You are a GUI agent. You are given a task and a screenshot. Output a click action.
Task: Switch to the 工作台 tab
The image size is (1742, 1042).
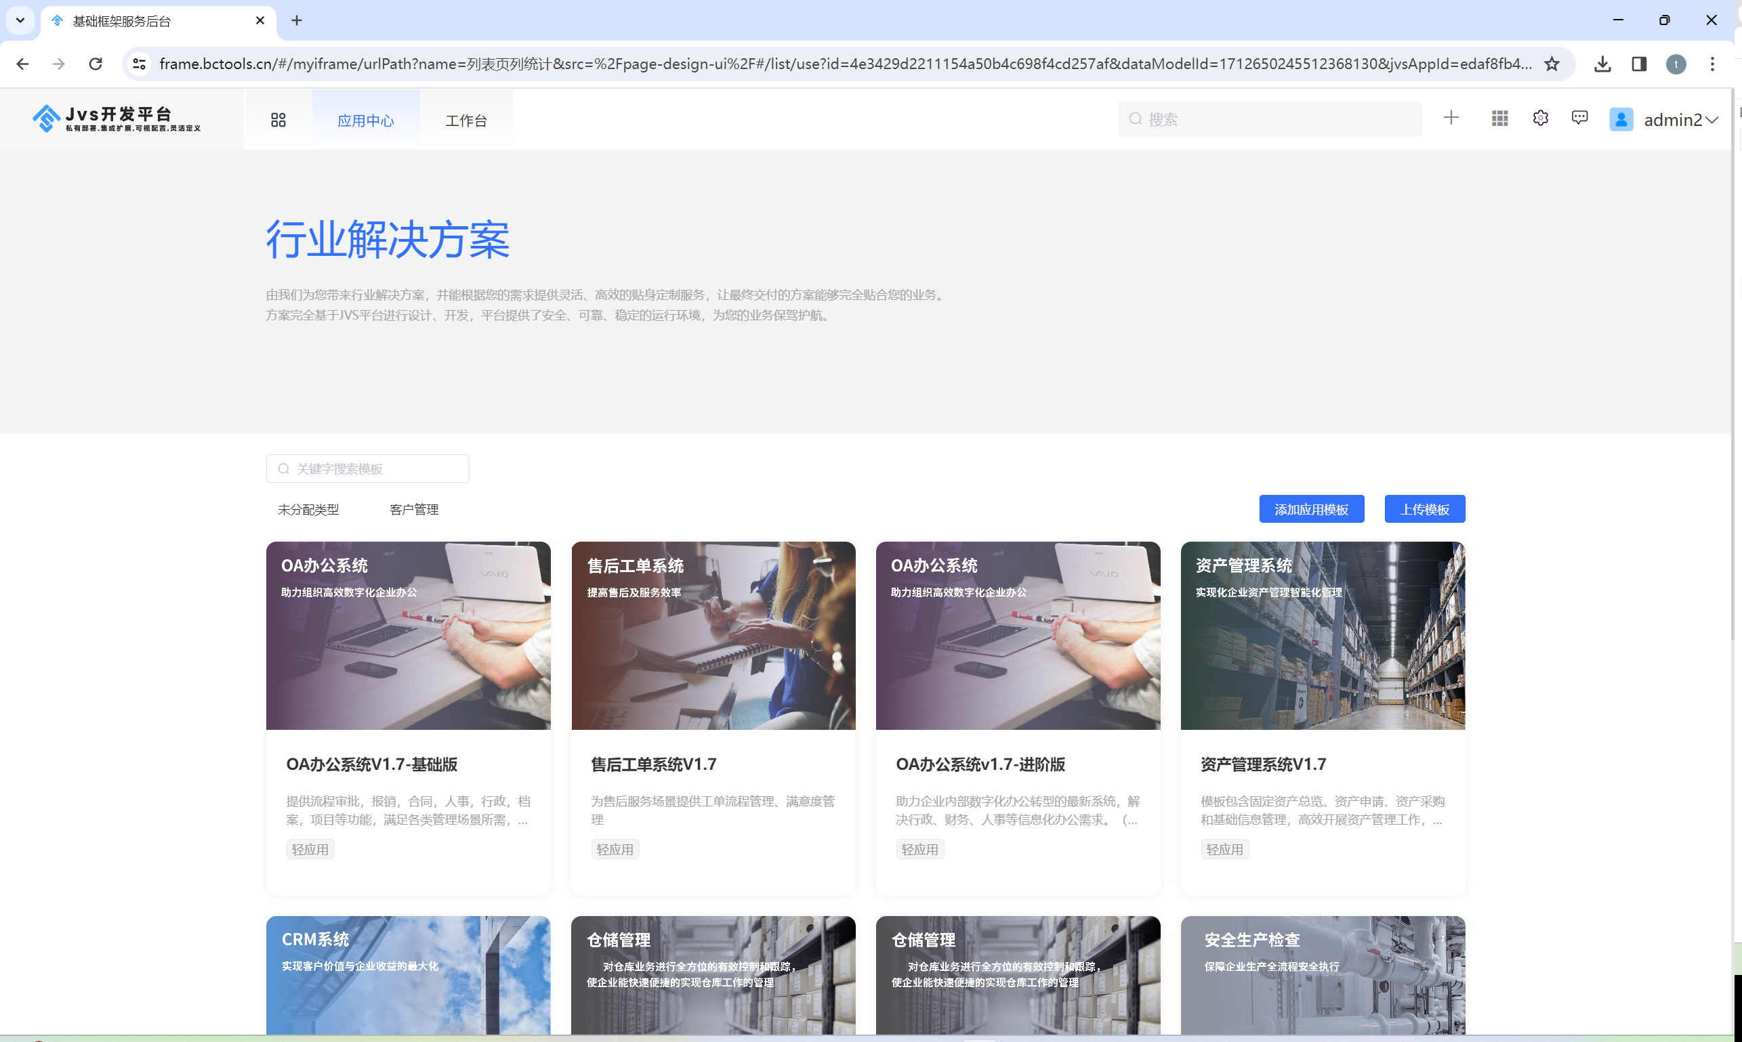(466, 120)
